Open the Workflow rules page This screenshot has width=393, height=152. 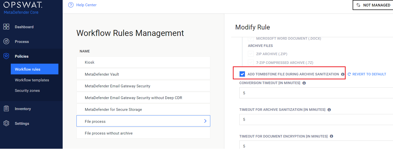(x=35, y=69)
